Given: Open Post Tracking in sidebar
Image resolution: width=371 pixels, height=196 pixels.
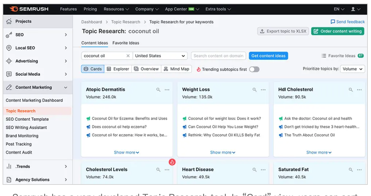Looking at the screenshot, I should coord(19,144).
